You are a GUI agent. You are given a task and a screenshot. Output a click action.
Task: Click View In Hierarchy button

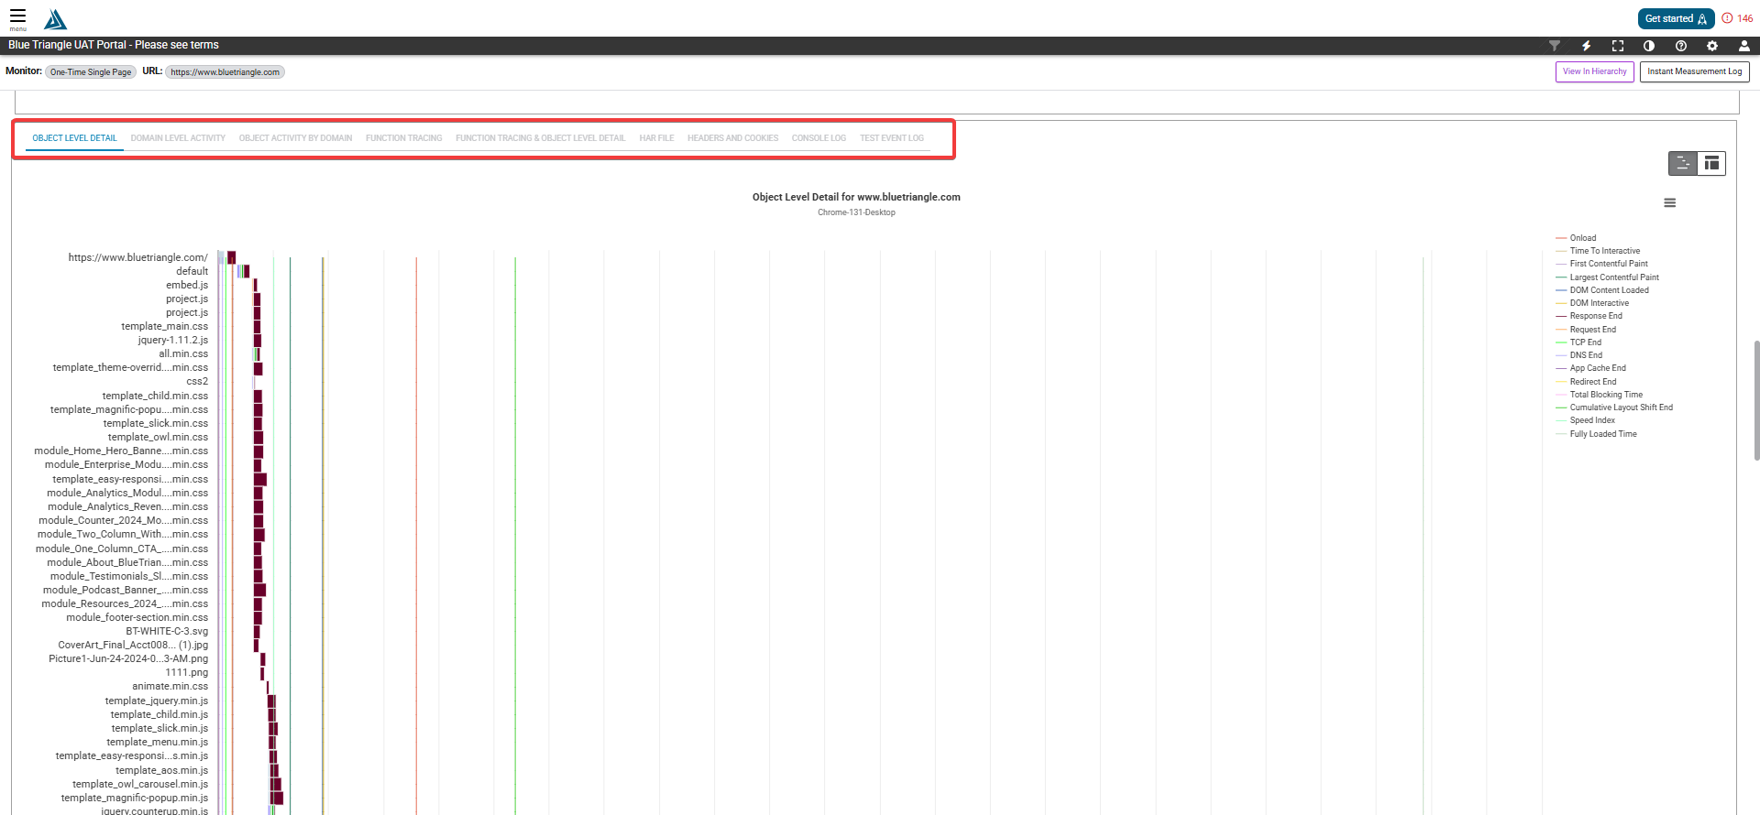click(x=1594, y=71)
